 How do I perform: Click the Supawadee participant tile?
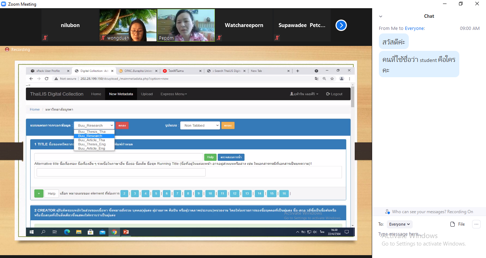pyautogui.click(x=302, y=25)
